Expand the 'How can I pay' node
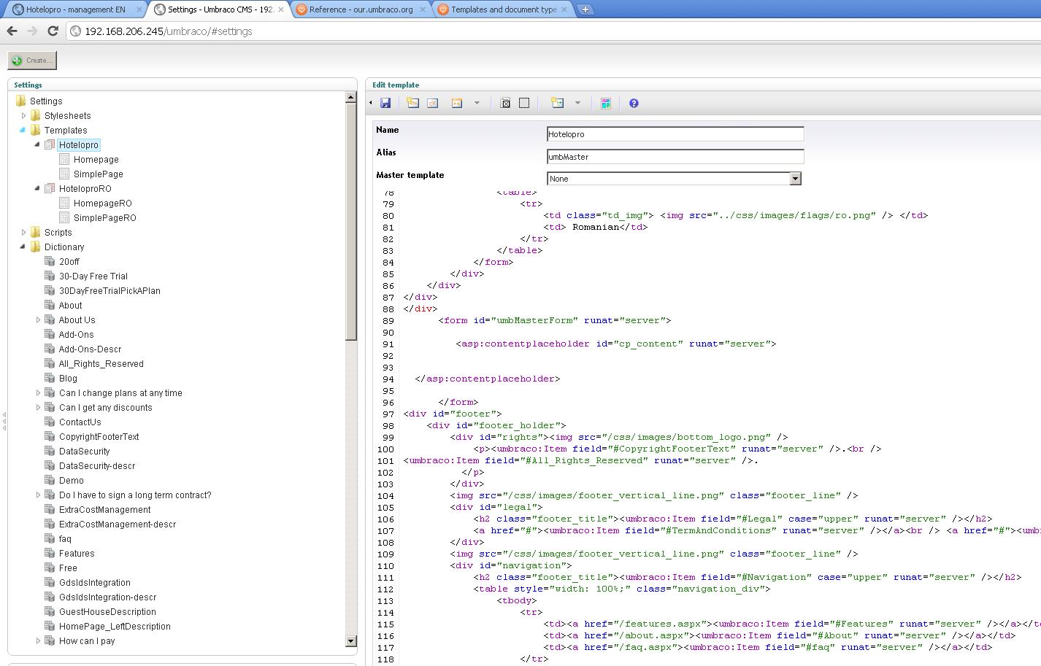 (38, 640)
